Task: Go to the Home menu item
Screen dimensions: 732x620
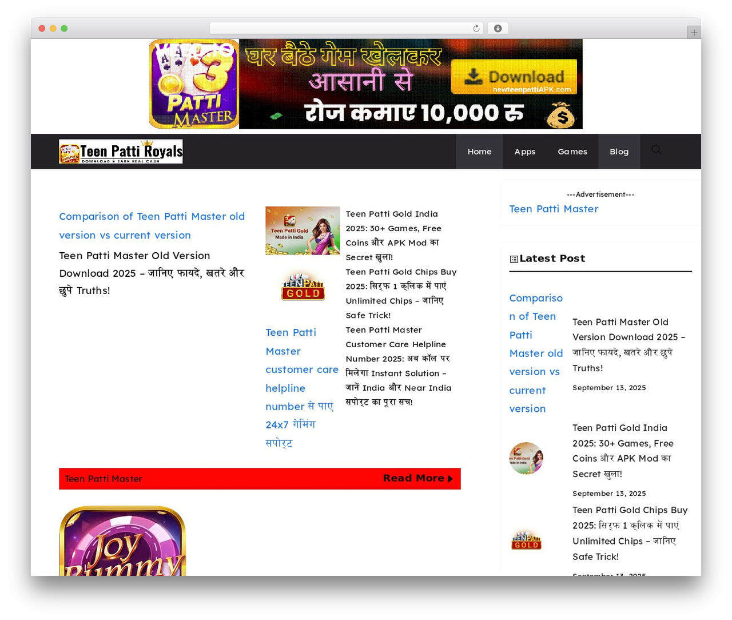Action: click(x=479, y=152)
